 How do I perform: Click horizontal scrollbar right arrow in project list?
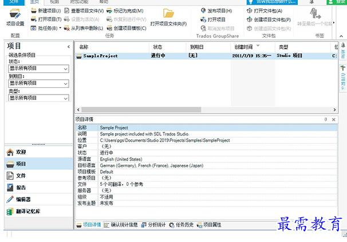[334, 110]
